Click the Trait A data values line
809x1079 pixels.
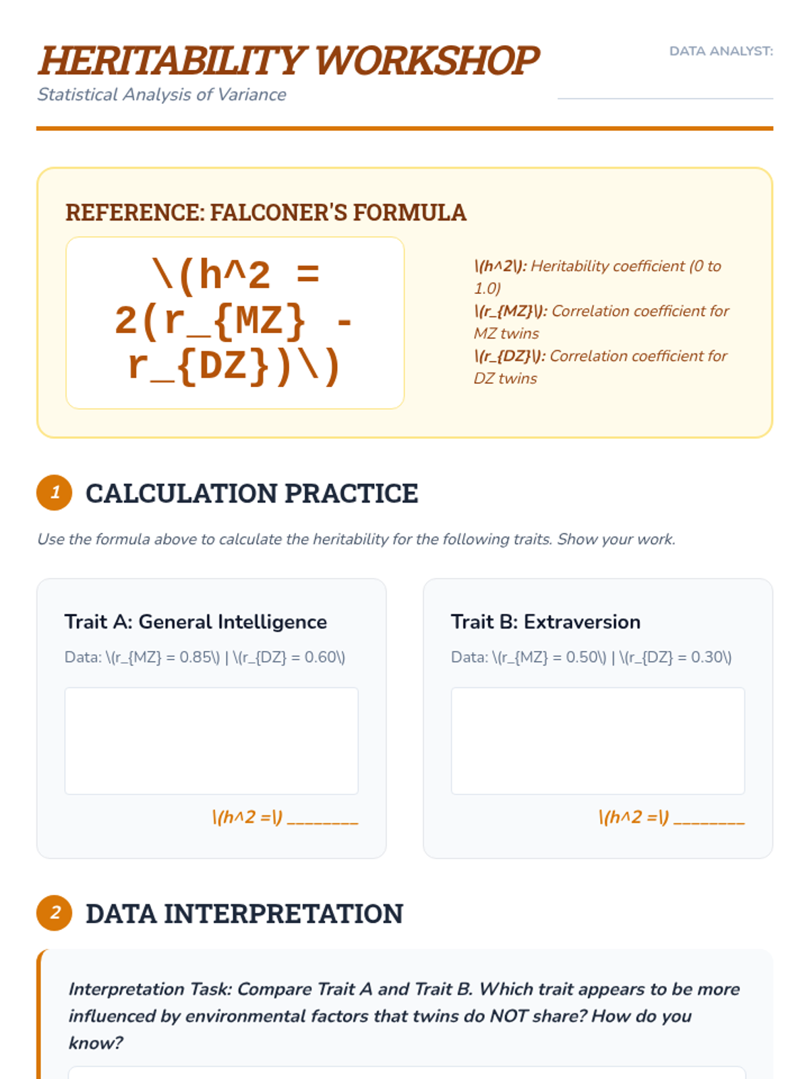coord(205,657)
